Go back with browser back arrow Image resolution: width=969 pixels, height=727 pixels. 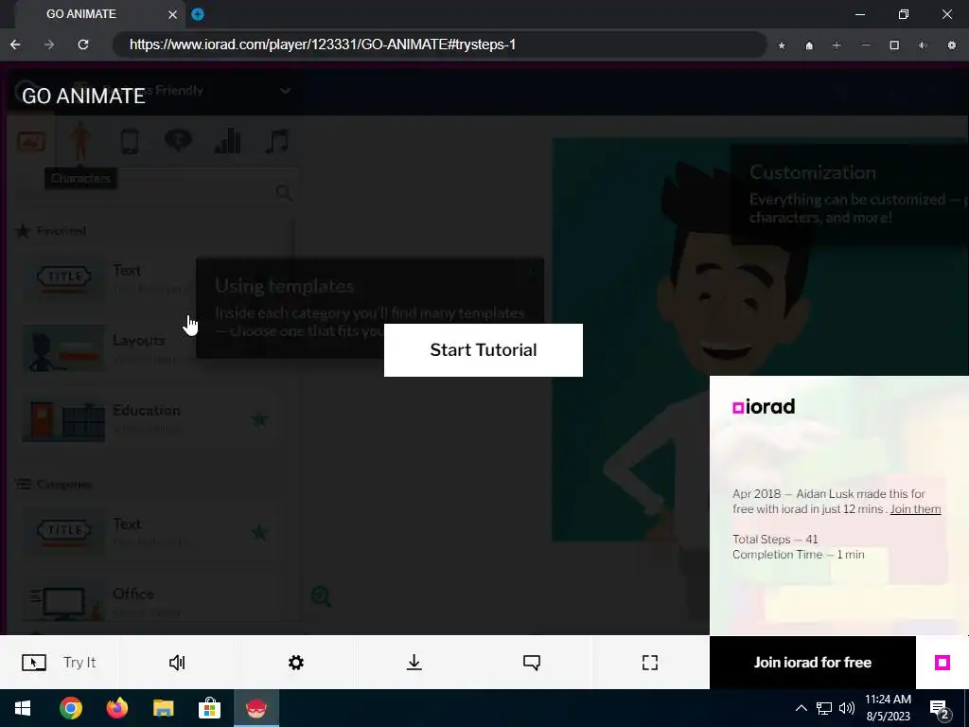(15, 44)
